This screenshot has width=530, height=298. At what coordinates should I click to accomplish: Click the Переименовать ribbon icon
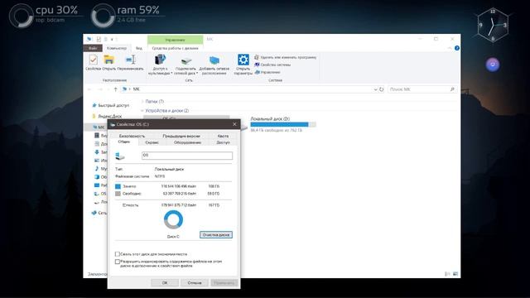pos(131,60)
